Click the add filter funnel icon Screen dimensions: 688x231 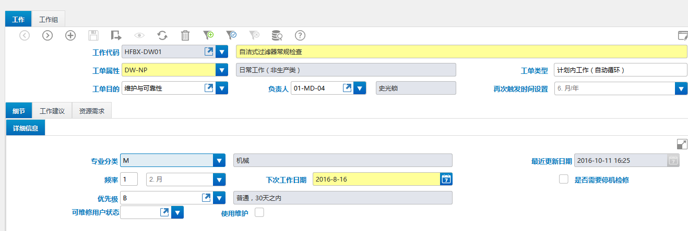point(208,35)
